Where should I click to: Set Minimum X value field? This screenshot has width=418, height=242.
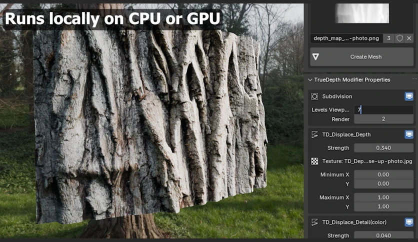coord(383,174)
